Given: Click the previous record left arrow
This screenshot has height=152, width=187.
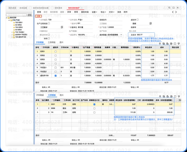Looking at the screenshot, I should pyautogui.click(x=173, y=12).
